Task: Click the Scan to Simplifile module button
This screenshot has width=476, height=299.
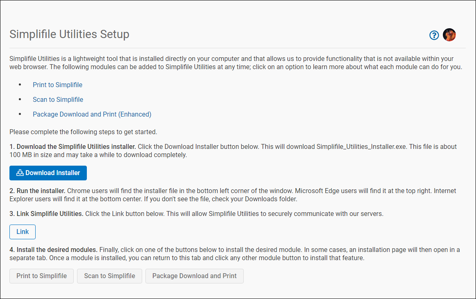Action: point(109,276)
